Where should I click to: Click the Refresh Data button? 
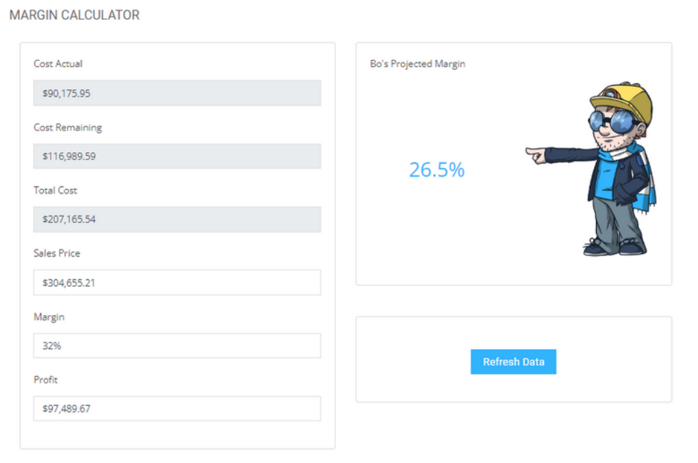[x=513, y=362]
